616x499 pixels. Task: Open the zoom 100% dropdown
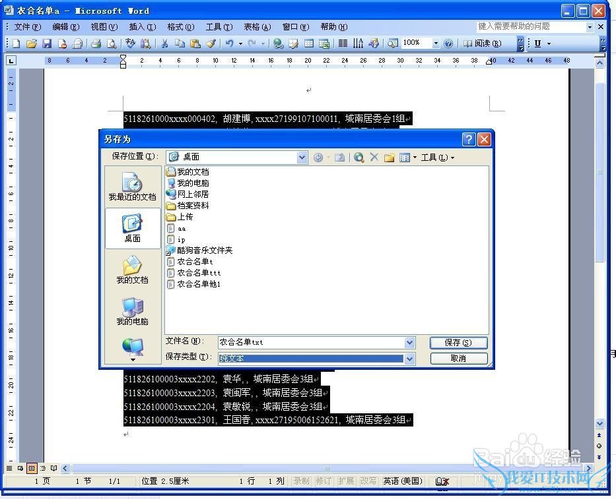435,43
